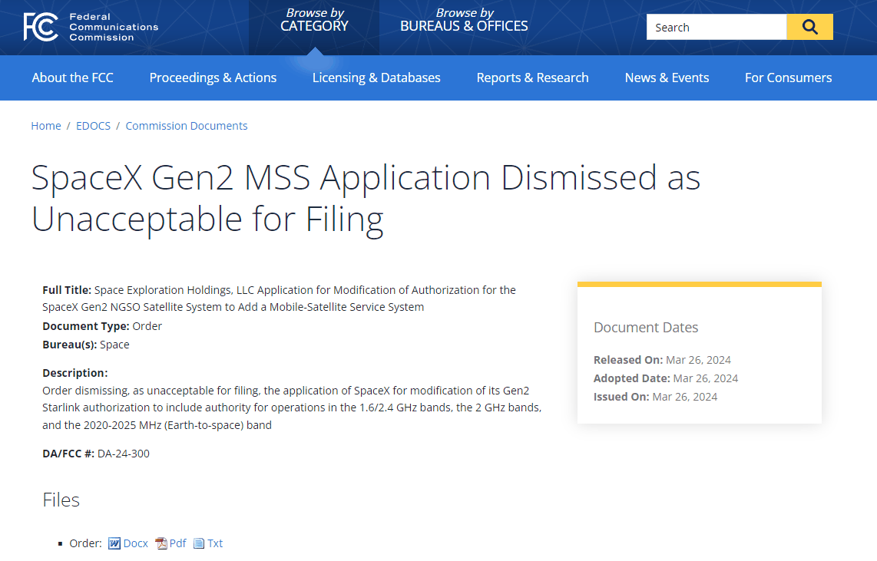The height and width of the screenshot is (561, 877).
Task: Download the order via the Docx link
Action: click(x=136, y=543)
